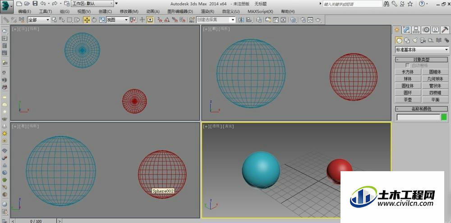Click the Render Production teapot icon
Image resolution: width=451 pixels, height=223 pixels.
[x=318, y=20]
